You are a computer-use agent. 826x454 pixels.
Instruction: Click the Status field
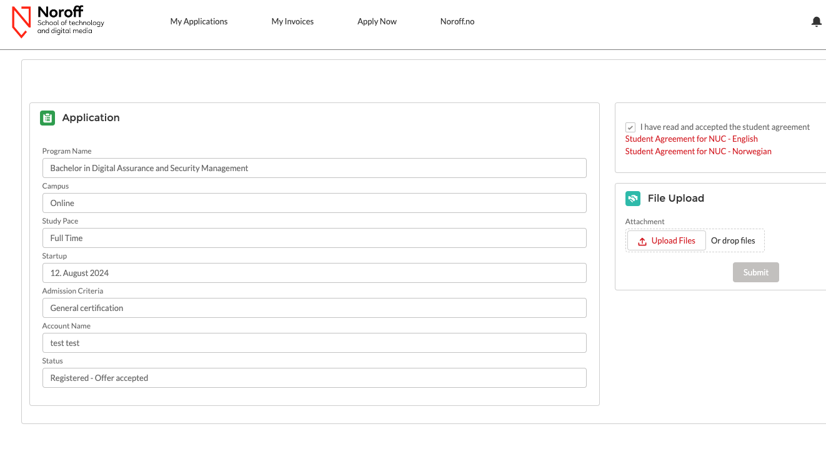coord(314,377)
